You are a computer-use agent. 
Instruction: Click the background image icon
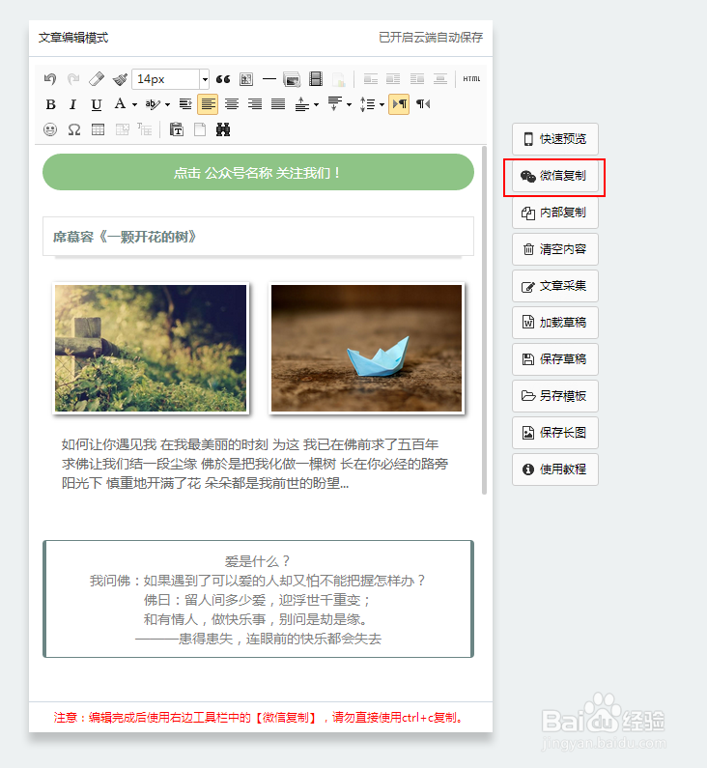(246, 79)
